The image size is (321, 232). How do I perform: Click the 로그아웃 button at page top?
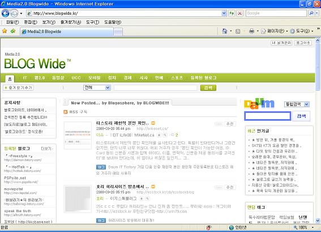pos(303,43)
